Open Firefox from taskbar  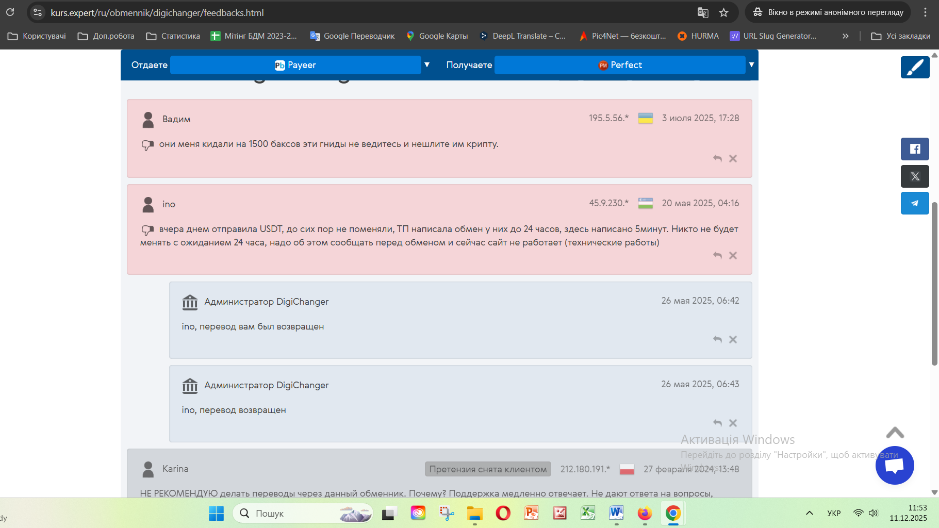(x=645, y=514)
